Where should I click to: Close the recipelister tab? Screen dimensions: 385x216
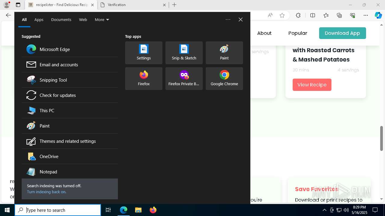click(x=92, y=5)
